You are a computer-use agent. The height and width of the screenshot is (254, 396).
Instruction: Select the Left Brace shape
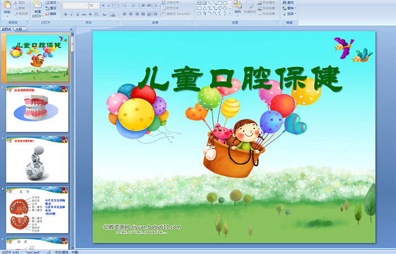pyautogui.click(x=219, y=13)
